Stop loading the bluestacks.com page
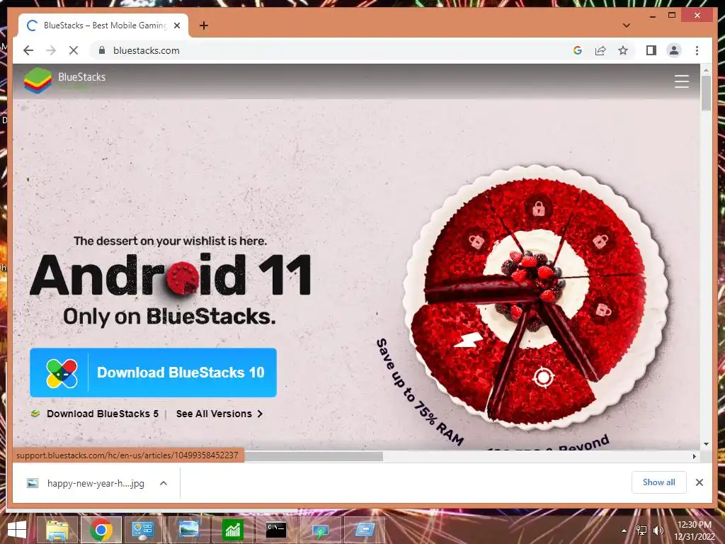This screenshot has width=725, height=544. 74,50
